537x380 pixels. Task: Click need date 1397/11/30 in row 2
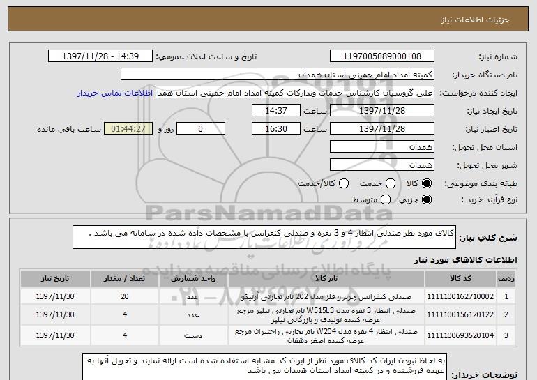(55, 314)
